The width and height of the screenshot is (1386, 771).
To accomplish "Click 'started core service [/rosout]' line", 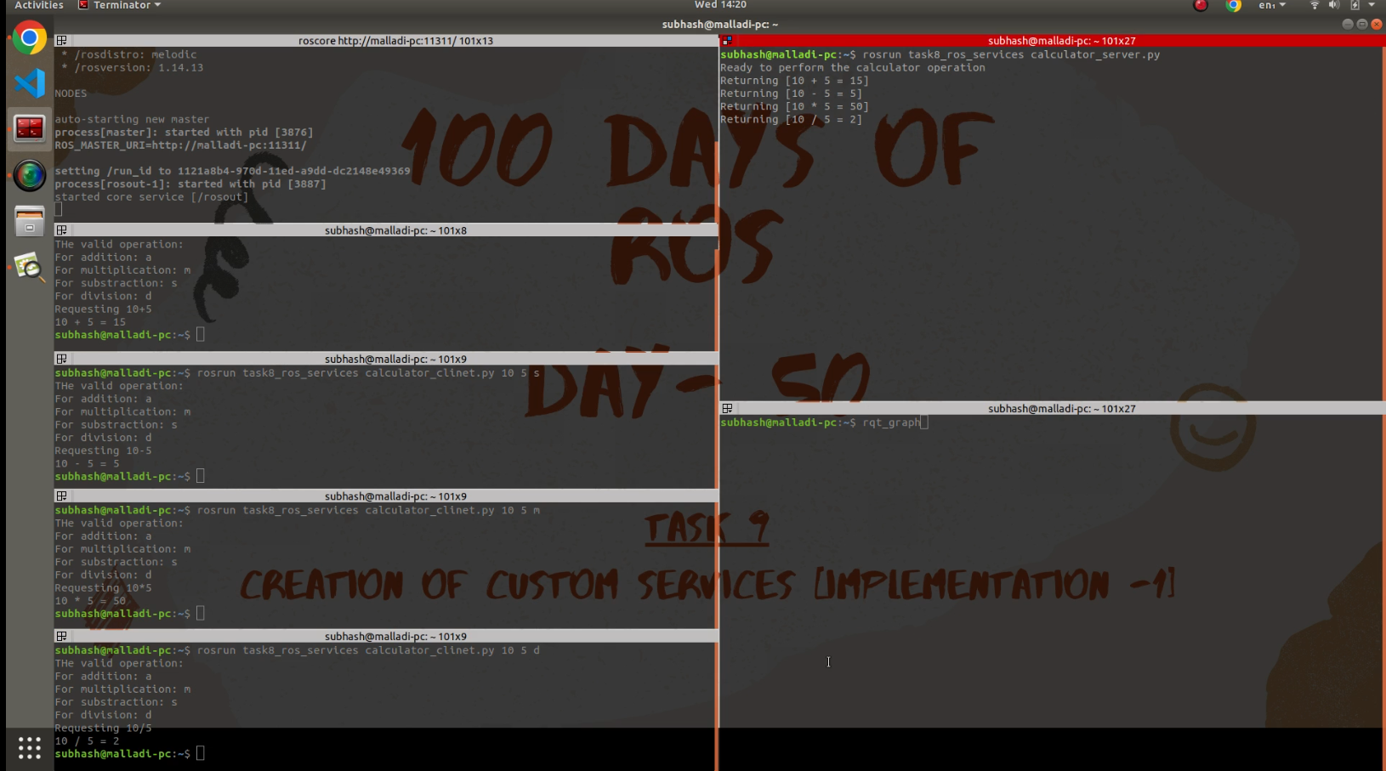I will (x=151, y=197).
